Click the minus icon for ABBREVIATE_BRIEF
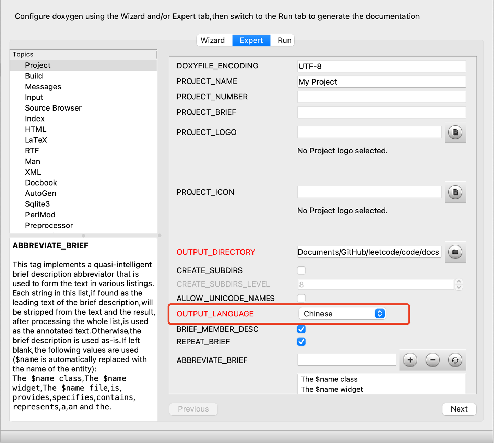The width and height of the screenshot is (494, 443). tap(433, 360)
